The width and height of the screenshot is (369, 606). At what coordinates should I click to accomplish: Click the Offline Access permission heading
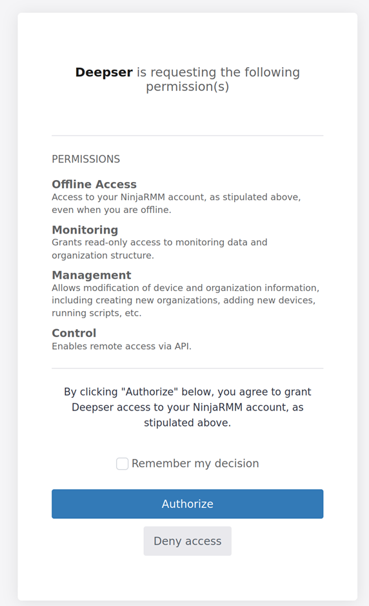coord(94,184)
